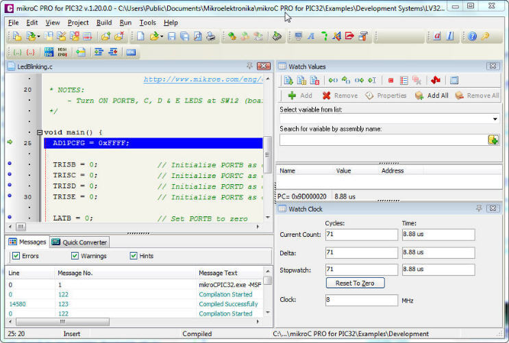The image size is (509, 343).
Task: Click the Add All button
Action: [432, 95]
